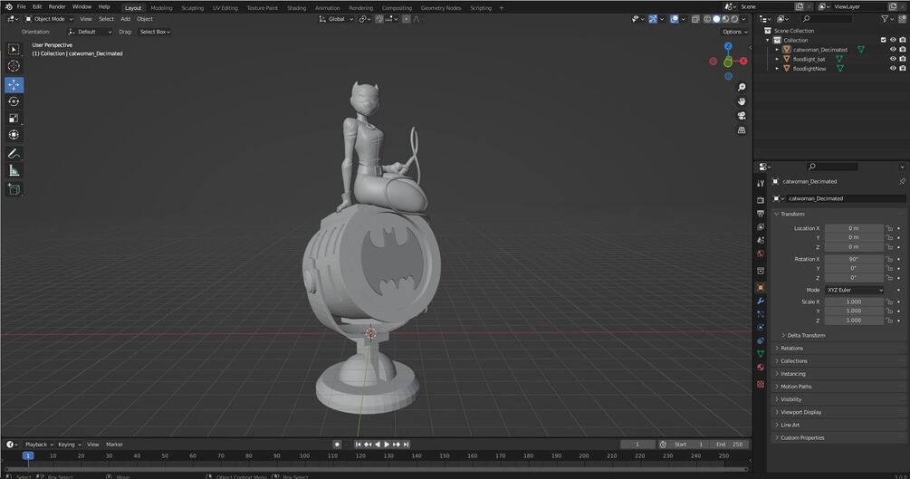Open the Scene properties tab
This screenshot has height=479, width=910.
pos(761,240)
